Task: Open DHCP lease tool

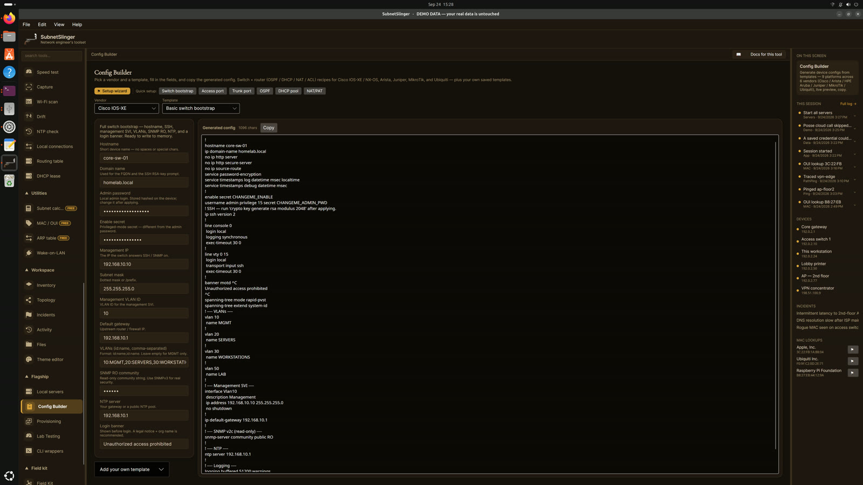Action: pos(52,176)
